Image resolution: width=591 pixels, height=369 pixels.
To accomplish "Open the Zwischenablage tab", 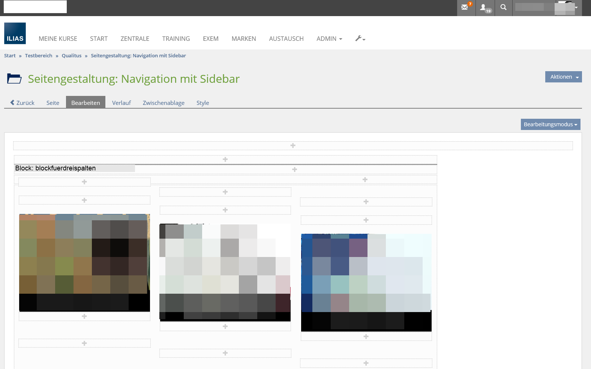I will [163, 103].
